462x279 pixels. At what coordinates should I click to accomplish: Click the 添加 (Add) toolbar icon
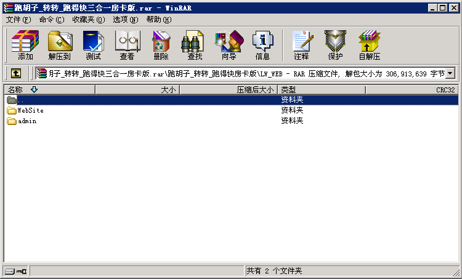[25, 45]
